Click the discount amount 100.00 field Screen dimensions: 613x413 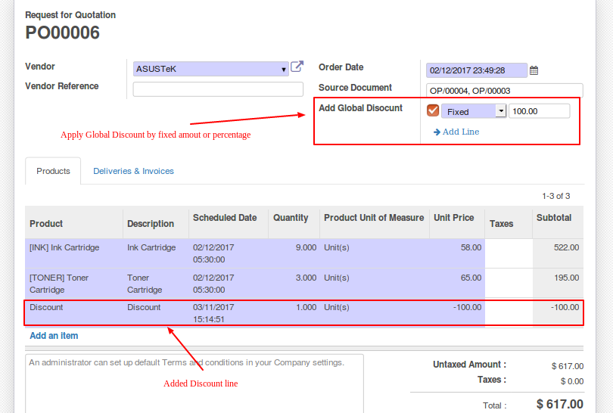tap(539, 111)
